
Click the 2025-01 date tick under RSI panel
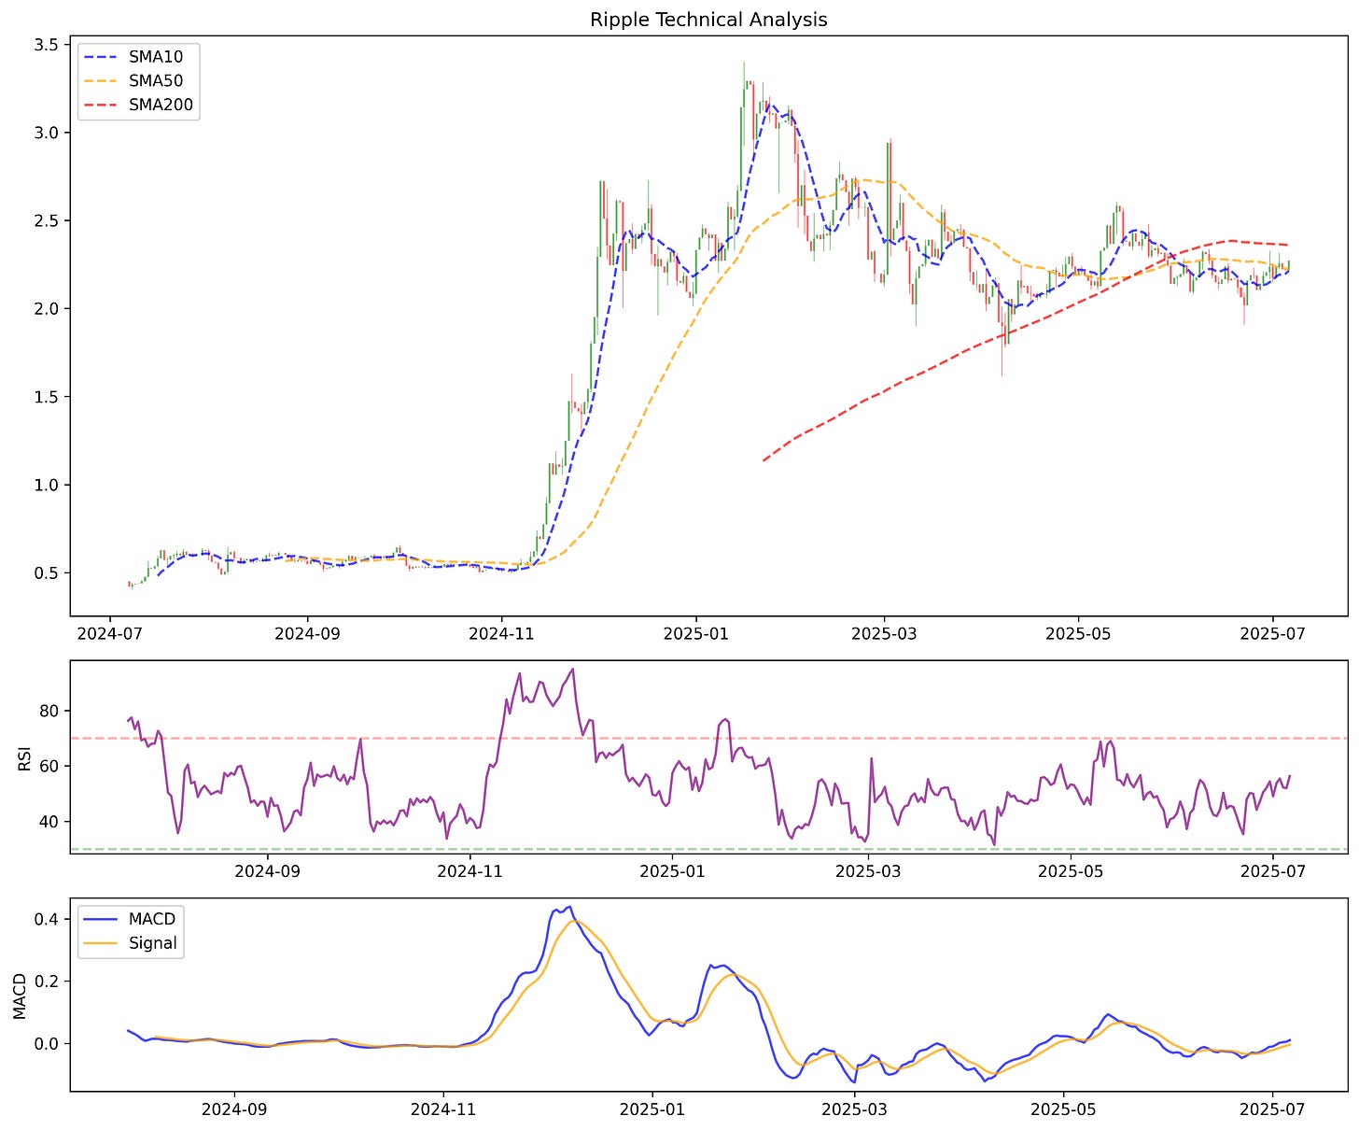coord(671,871)
